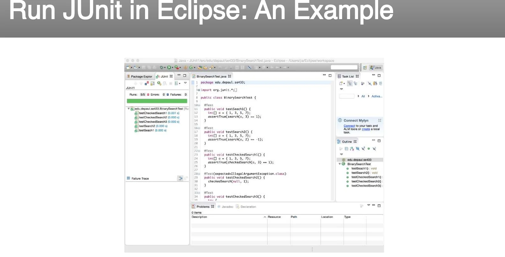Select testSearch2 in JUnit results
This screenshot has height=257, width=505.
[151, 126]
